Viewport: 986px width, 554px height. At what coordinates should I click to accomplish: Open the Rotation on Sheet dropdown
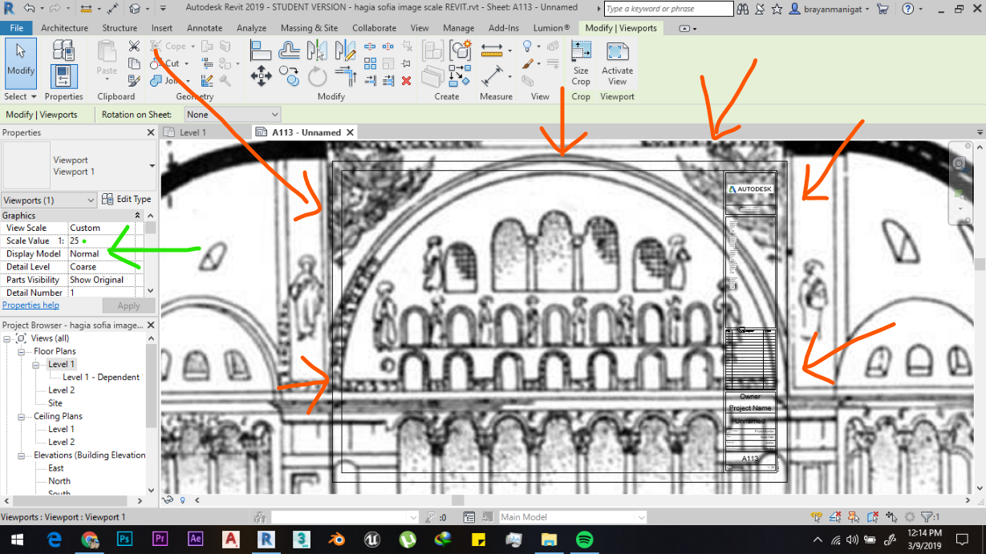click(x=232, y=114)
